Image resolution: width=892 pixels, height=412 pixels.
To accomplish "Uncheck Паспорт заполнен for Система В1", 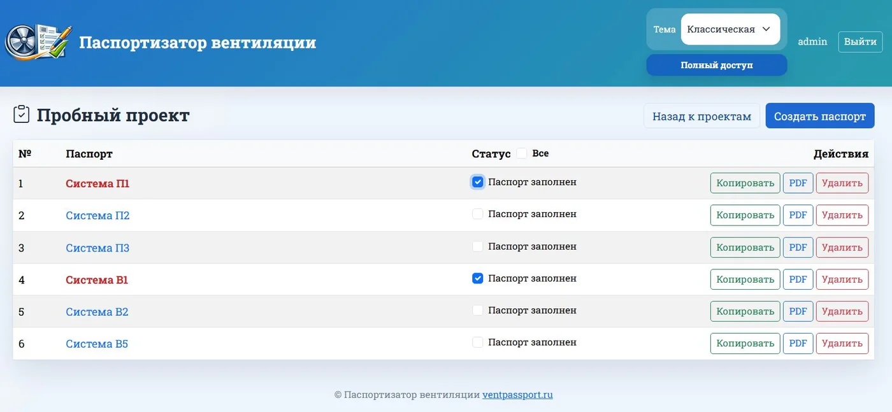I will (x=477, y=278).
